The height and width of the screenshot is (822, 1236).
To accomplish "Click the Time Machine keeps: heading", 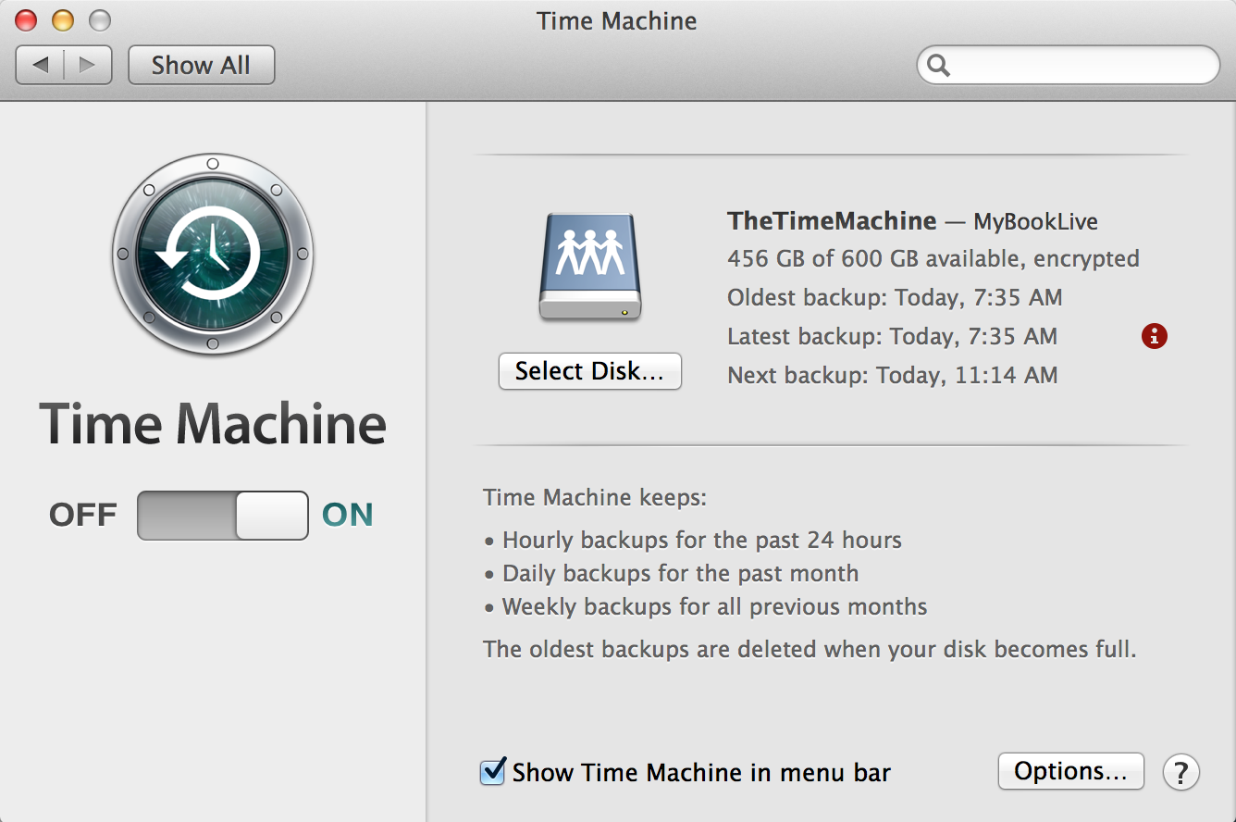I will 595,497.
